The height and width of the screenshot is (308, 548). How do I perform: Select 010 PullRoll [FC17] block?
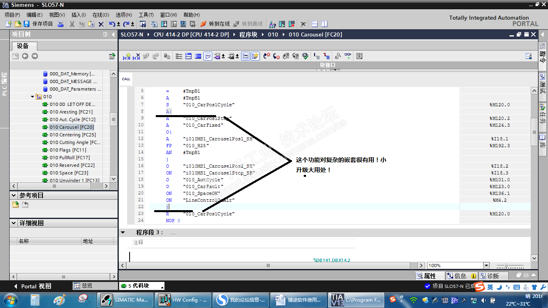69,158
